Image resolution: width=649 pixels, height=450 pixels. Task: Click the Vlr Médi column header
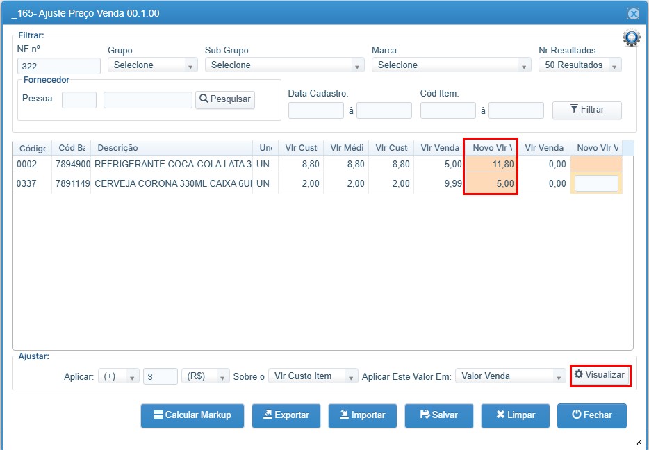pyautogui.click(x=346, y=148)
